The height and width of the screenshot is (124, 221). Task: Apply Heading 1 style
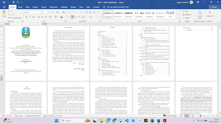coord(129,14)
